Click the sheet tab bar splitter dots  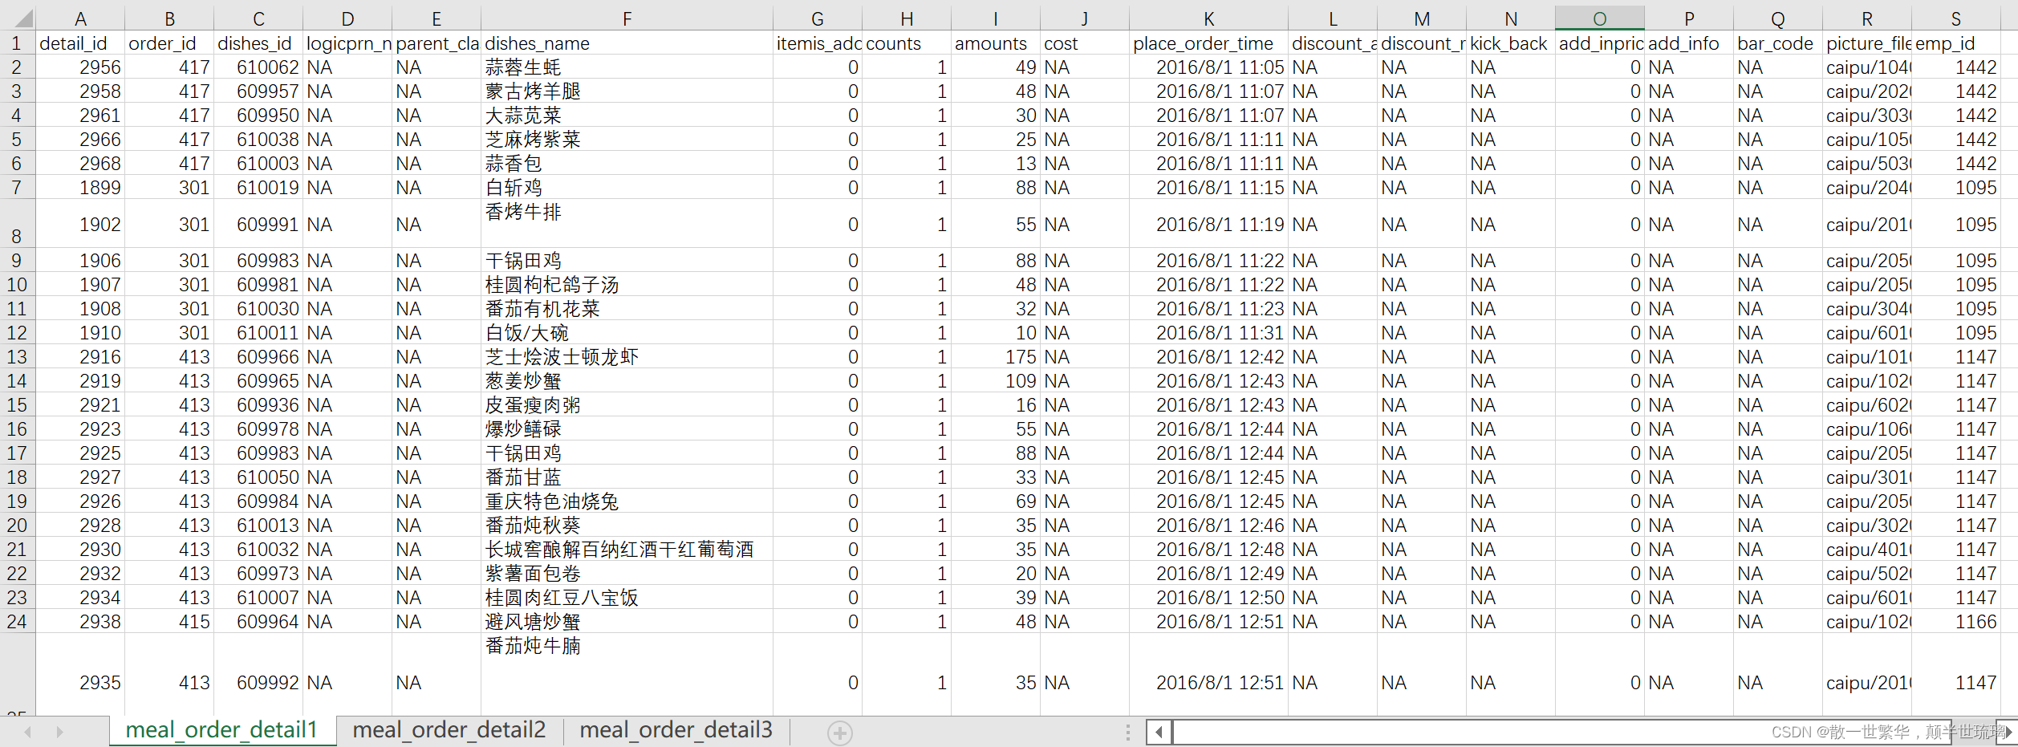pyautogui.click(x=1127, y=732)
